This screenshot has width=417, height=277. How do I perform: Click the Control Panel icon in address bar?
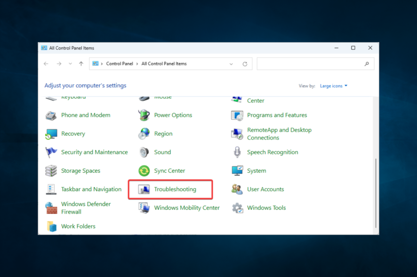[x=95, y=64]
